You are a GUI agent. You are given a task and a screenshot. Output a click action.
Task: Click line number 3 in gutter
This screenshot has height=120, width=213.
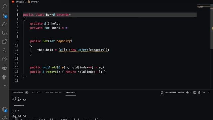[17, 15]
